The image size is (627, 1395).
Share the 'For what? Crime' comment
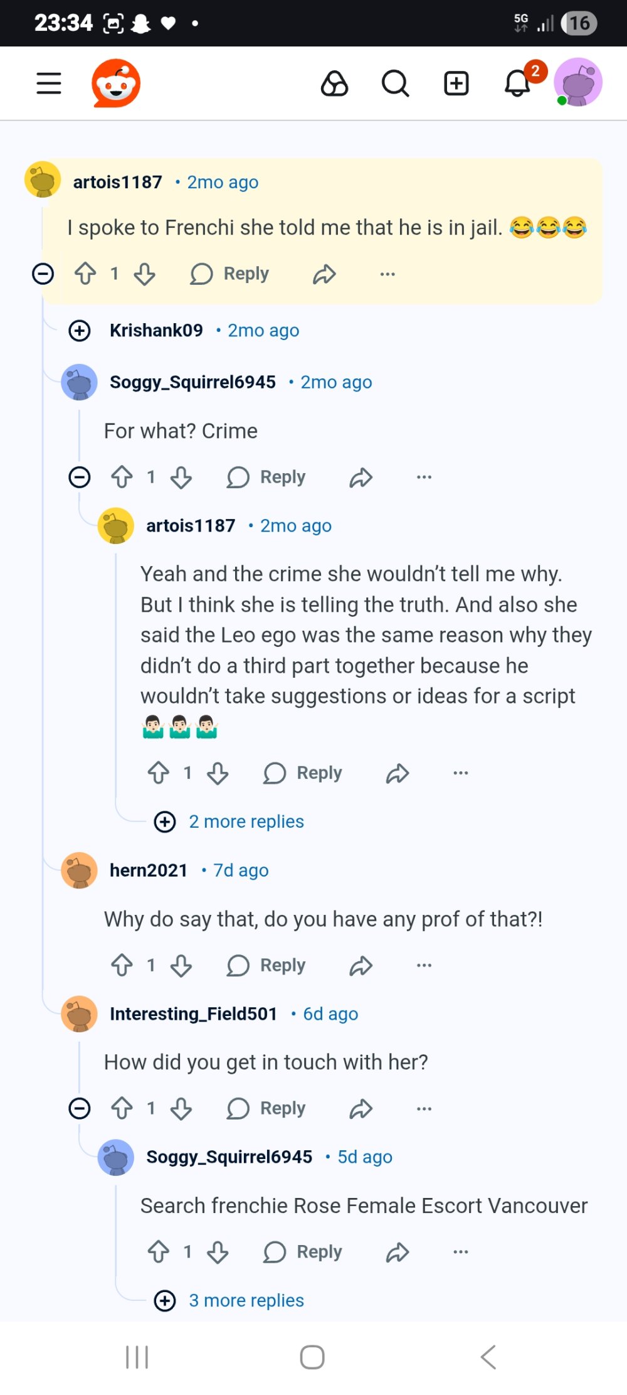pos(361,478)
